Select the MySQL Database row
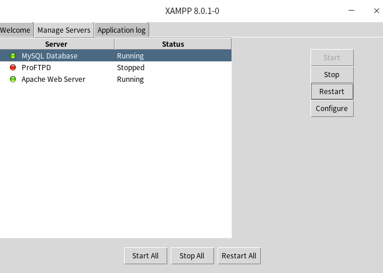Viewport: 383px width, 273px height. click(116, 56)
